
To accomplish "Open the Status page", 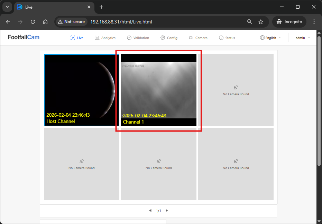I will 227,38.
